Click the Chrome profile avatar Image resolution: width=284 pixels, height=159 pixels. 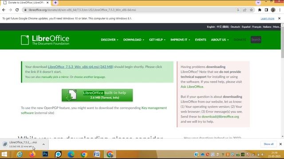click(x=273, y=10)
